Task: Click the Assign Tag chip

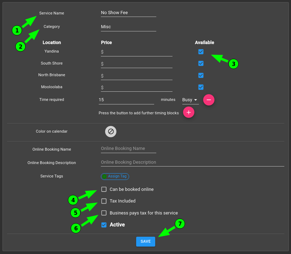Action: 115,176
